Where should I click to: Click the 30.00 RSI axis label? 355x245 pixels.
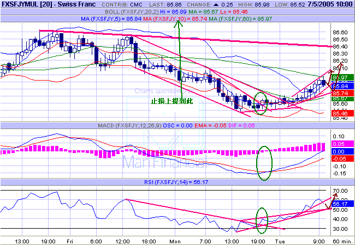coord(340,229)
